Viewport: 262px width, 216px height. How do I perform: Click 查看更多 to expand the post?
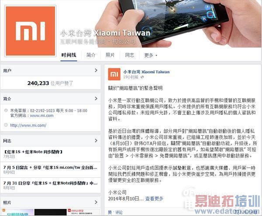(154, 199)
